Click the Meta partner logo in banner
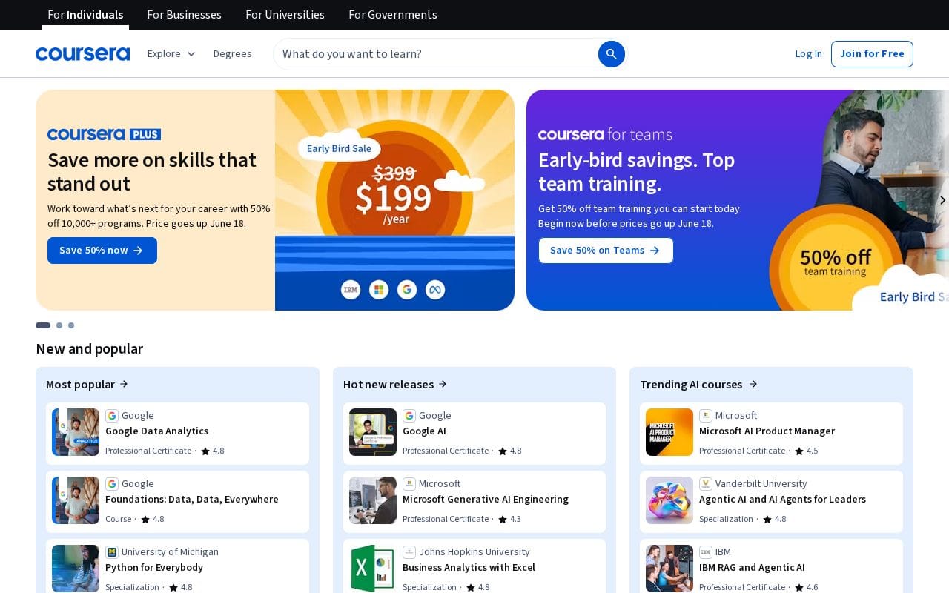Viewport: 949px width, 593px height. tap(435, 290)
